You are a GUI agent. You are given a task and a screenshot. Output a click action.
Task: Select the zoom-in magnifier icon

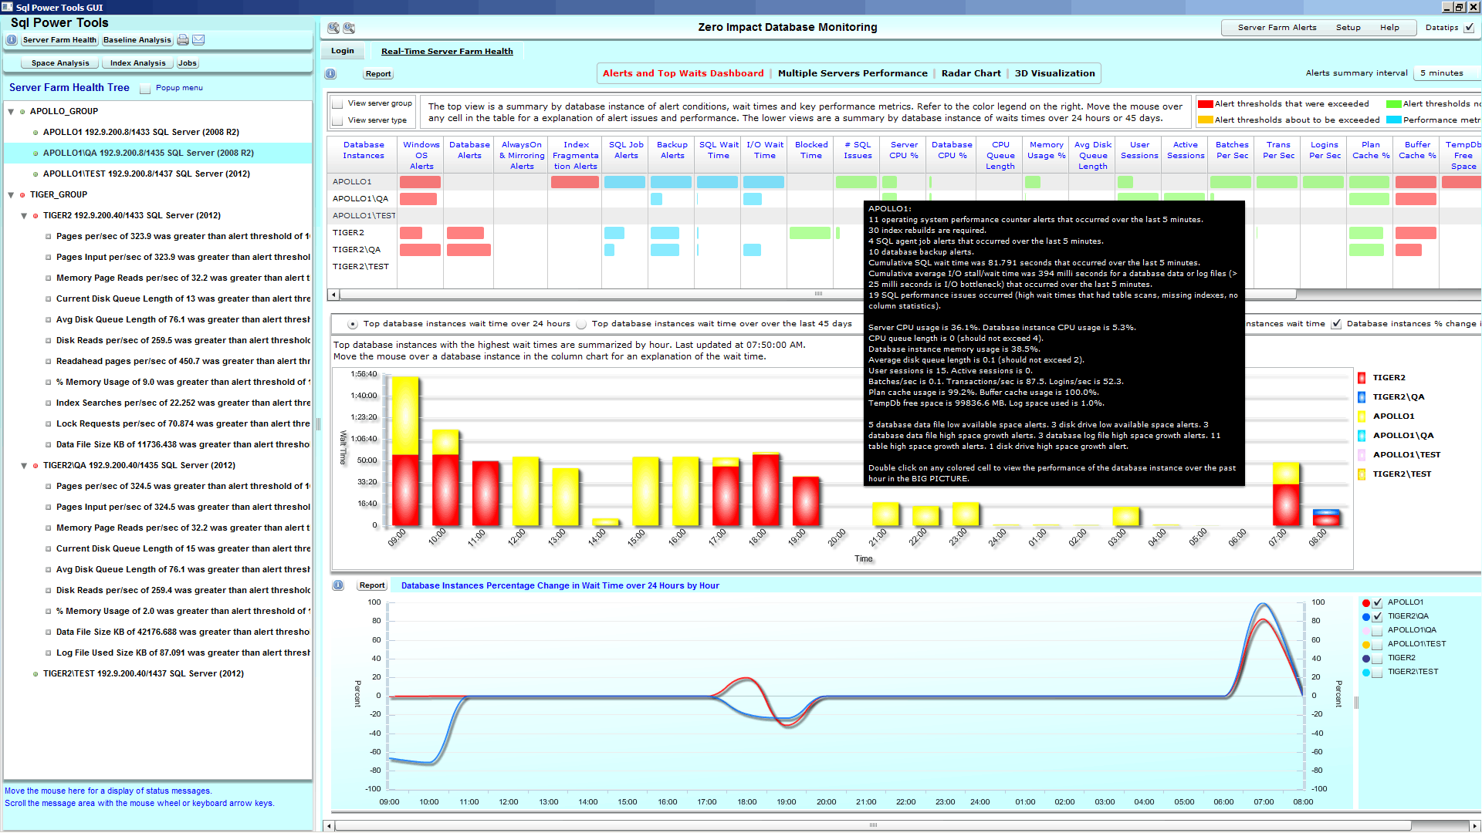[x=332, y=28]
